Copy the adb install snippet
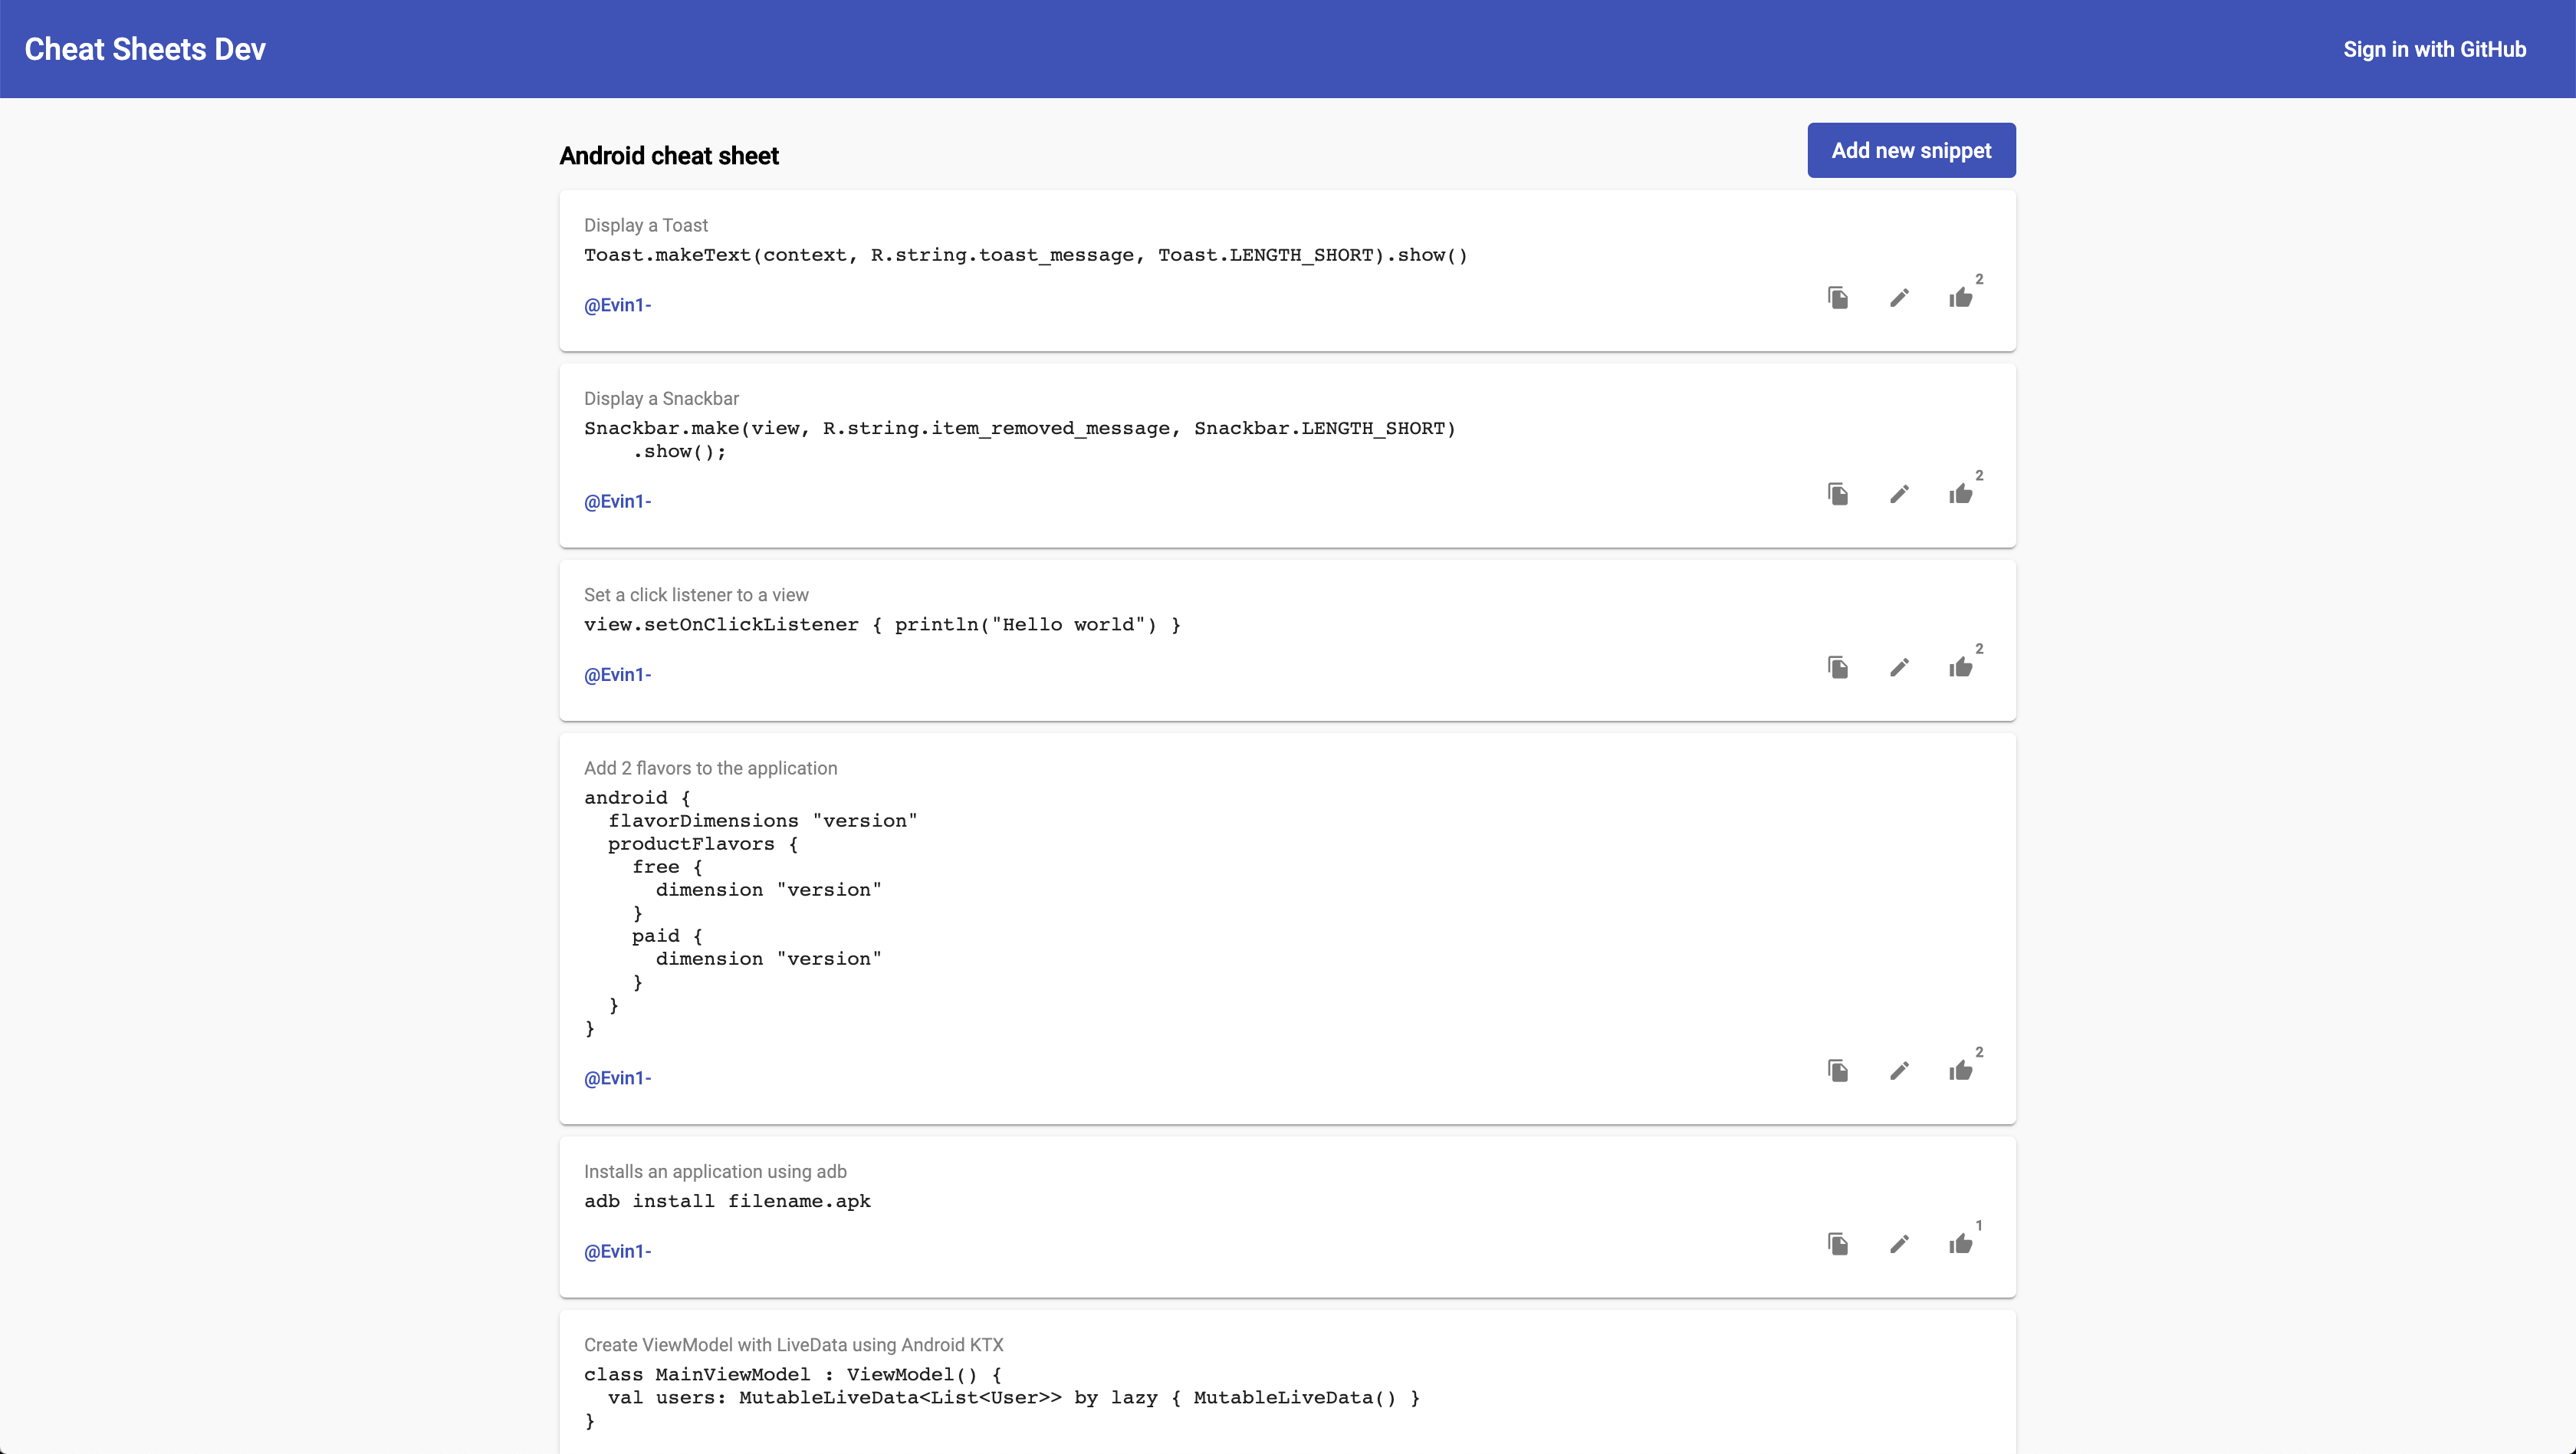2576x1454 pixels. 1838,1244
